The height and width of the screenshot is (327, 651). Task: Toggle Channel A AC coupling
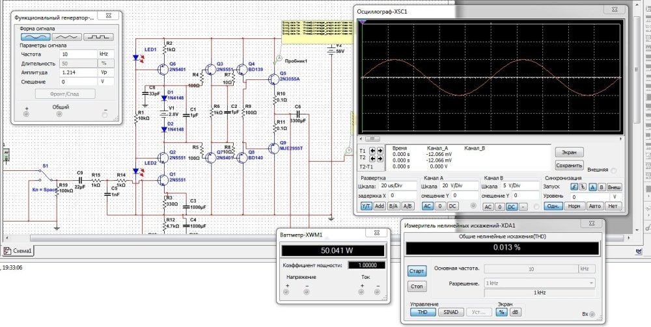[426, 206]
